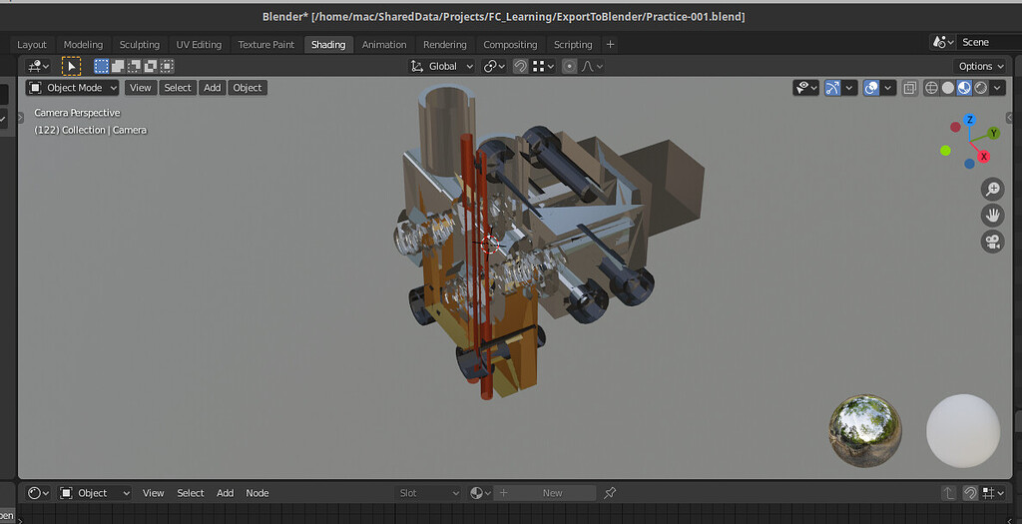Open the Object Mode dropdown
This screenshot has height=524, width=1022.
72,88
